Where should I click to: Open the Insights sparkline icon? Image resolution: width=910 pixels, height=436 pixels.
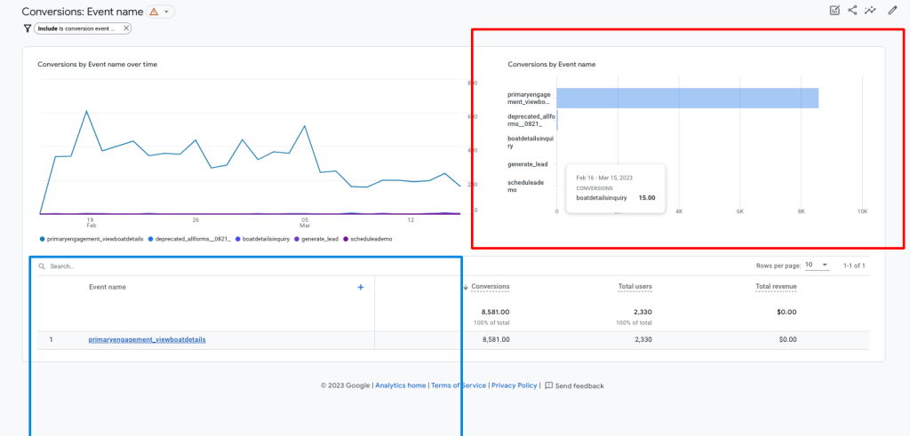(x=871, y=11)
